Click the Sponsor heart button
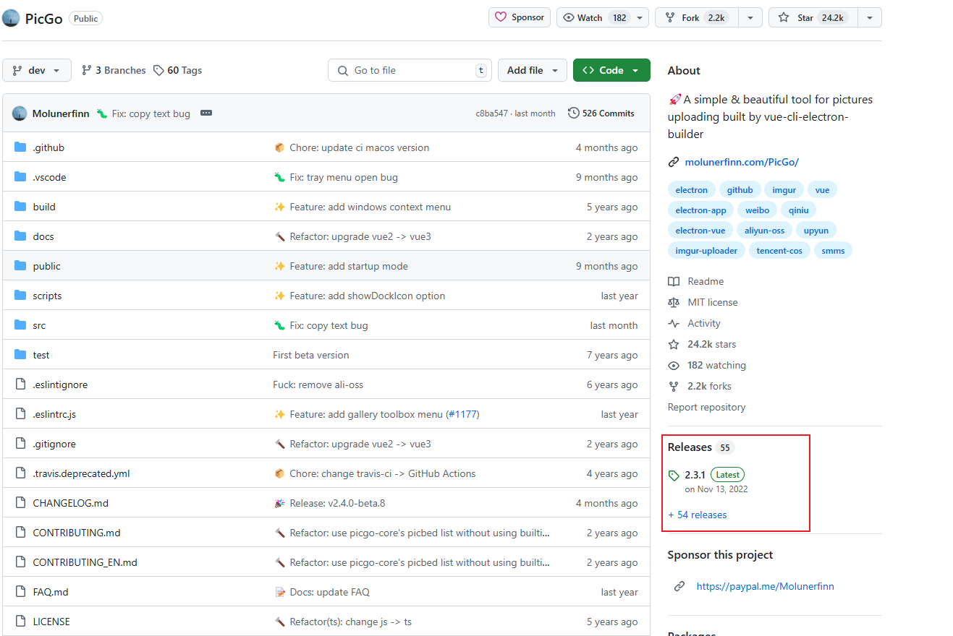This screenshot has height=636, width=953. pos(520,17)
